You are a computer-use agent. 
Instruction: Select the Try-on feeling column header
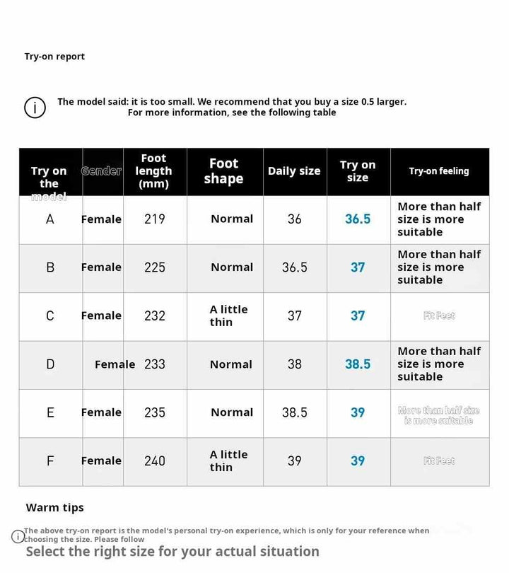pos(439,171)
